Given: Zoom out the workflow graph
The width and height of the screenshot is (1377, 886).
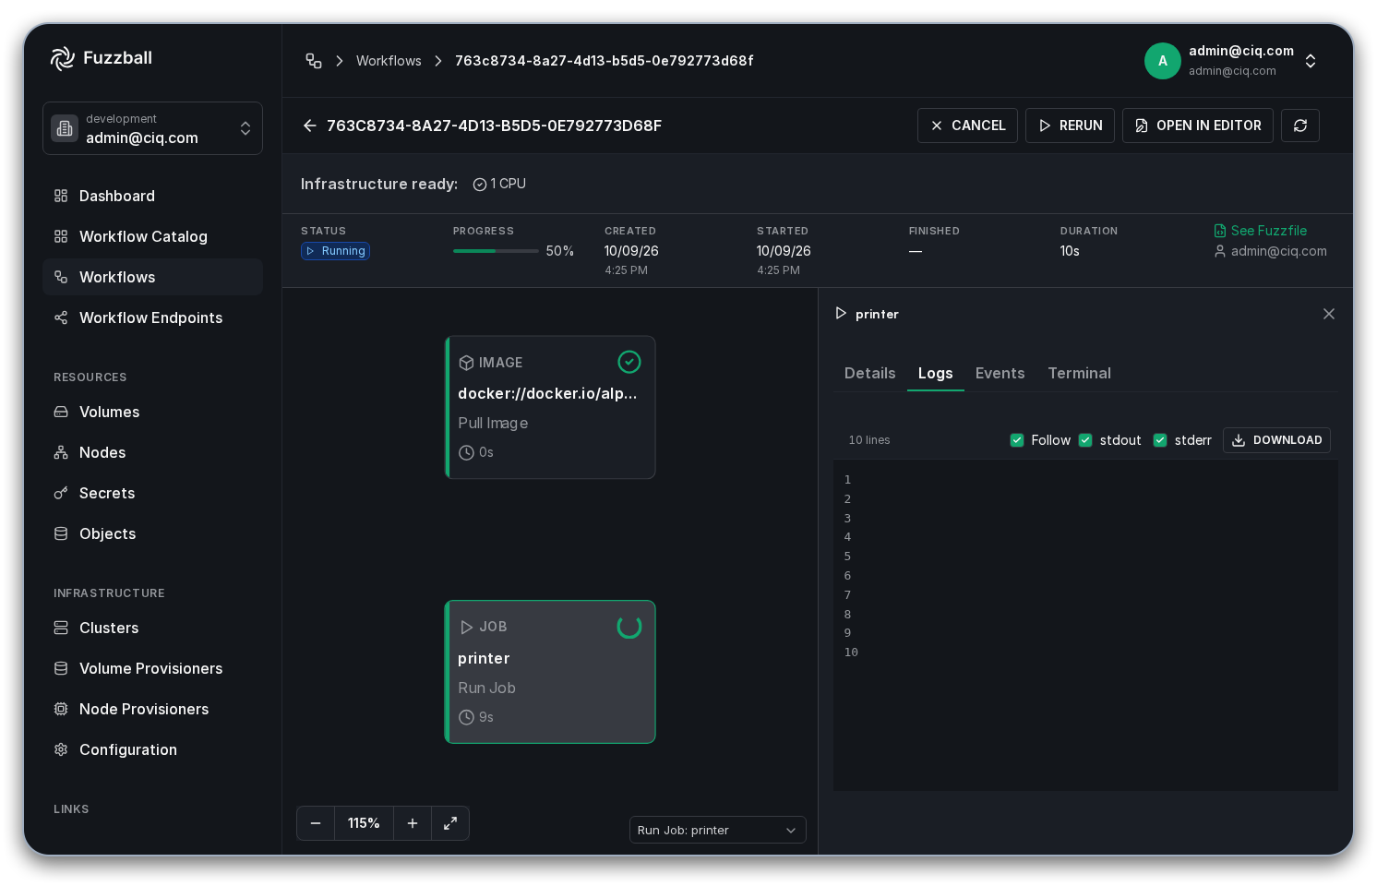Looking at the screenshot, I should tap(316, 823).
